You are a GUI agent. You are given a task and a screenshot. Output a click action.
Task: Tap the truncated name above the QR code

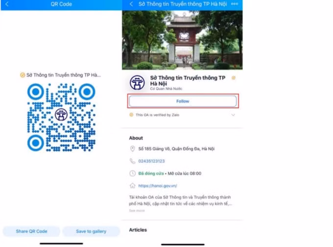click(64, 75)
